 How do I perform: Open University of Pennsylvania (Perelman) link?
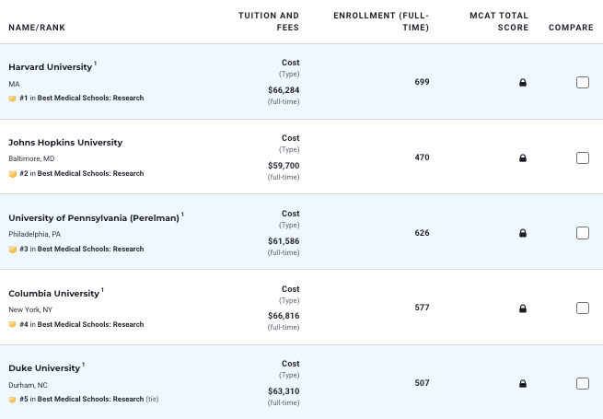[93, 218]
